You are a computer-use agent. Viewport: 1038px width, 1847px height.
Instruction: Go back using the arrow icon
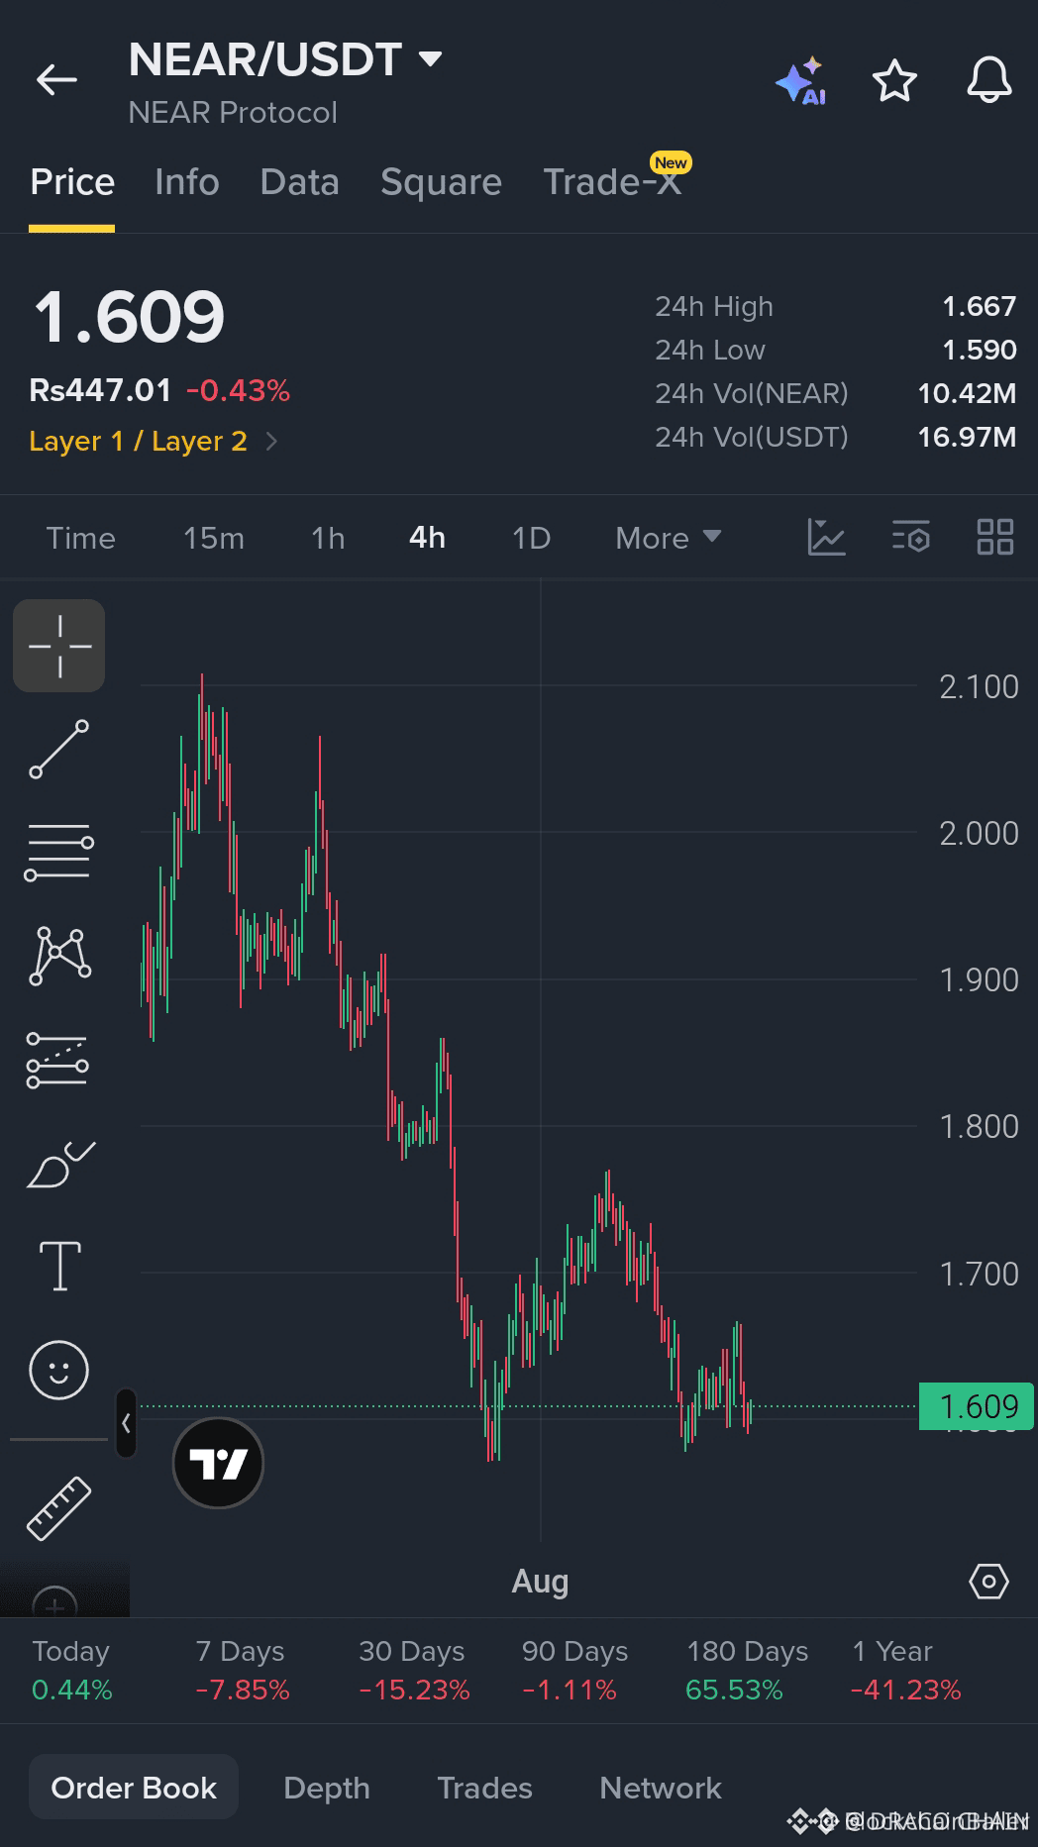click(x=56, y=80)
